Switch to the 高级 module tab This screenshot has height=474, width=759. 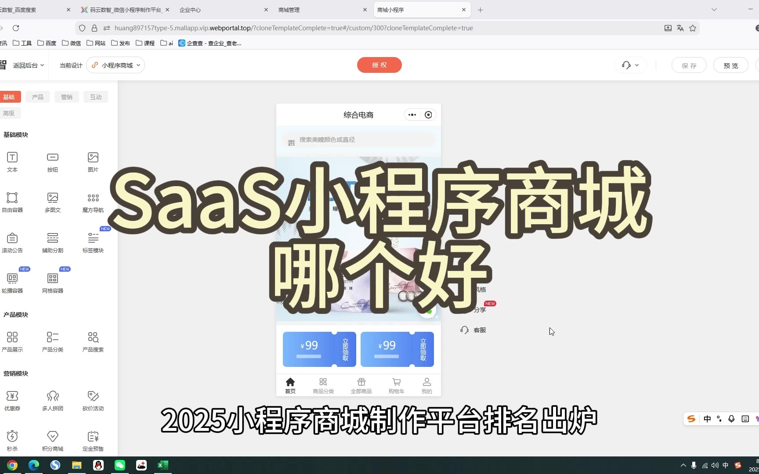(9, 113)
